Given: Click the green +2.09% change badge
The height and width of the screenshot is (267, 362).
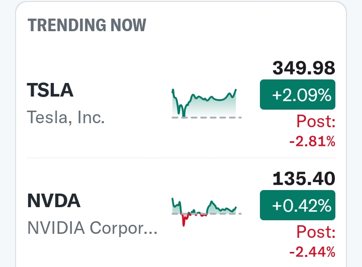Looking at the screenshot, I should pos(297,95).
